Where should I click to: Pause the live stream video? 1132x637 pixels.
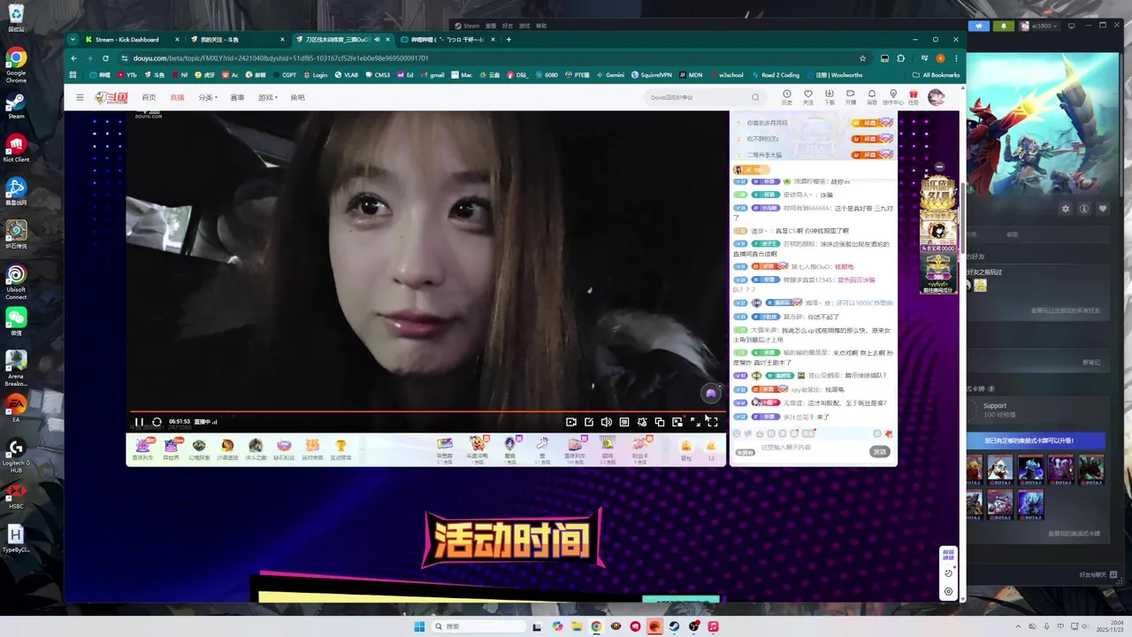pyautogui.click(x=139, y=422)
